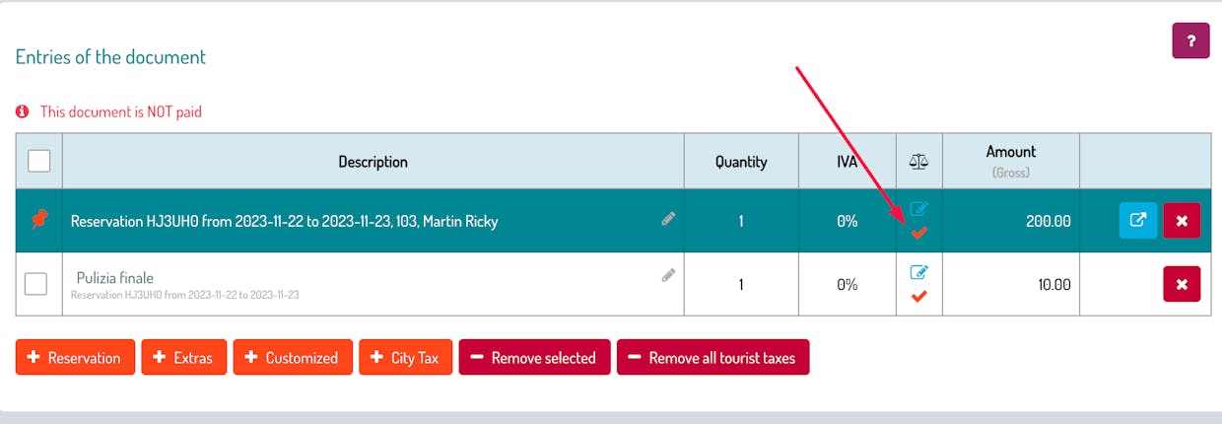Toggle the select-all checkbox in header
Image resolution: width=1222 pixels, height=424 pixels.
click(x=38, y=161)
